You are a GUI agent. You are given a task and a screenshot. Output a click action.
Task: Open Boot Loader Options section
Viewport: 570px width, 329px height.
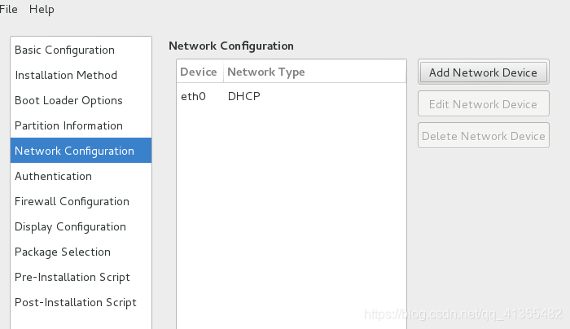click(81, 100)
